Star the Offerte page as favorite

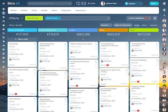click(22, 18)
